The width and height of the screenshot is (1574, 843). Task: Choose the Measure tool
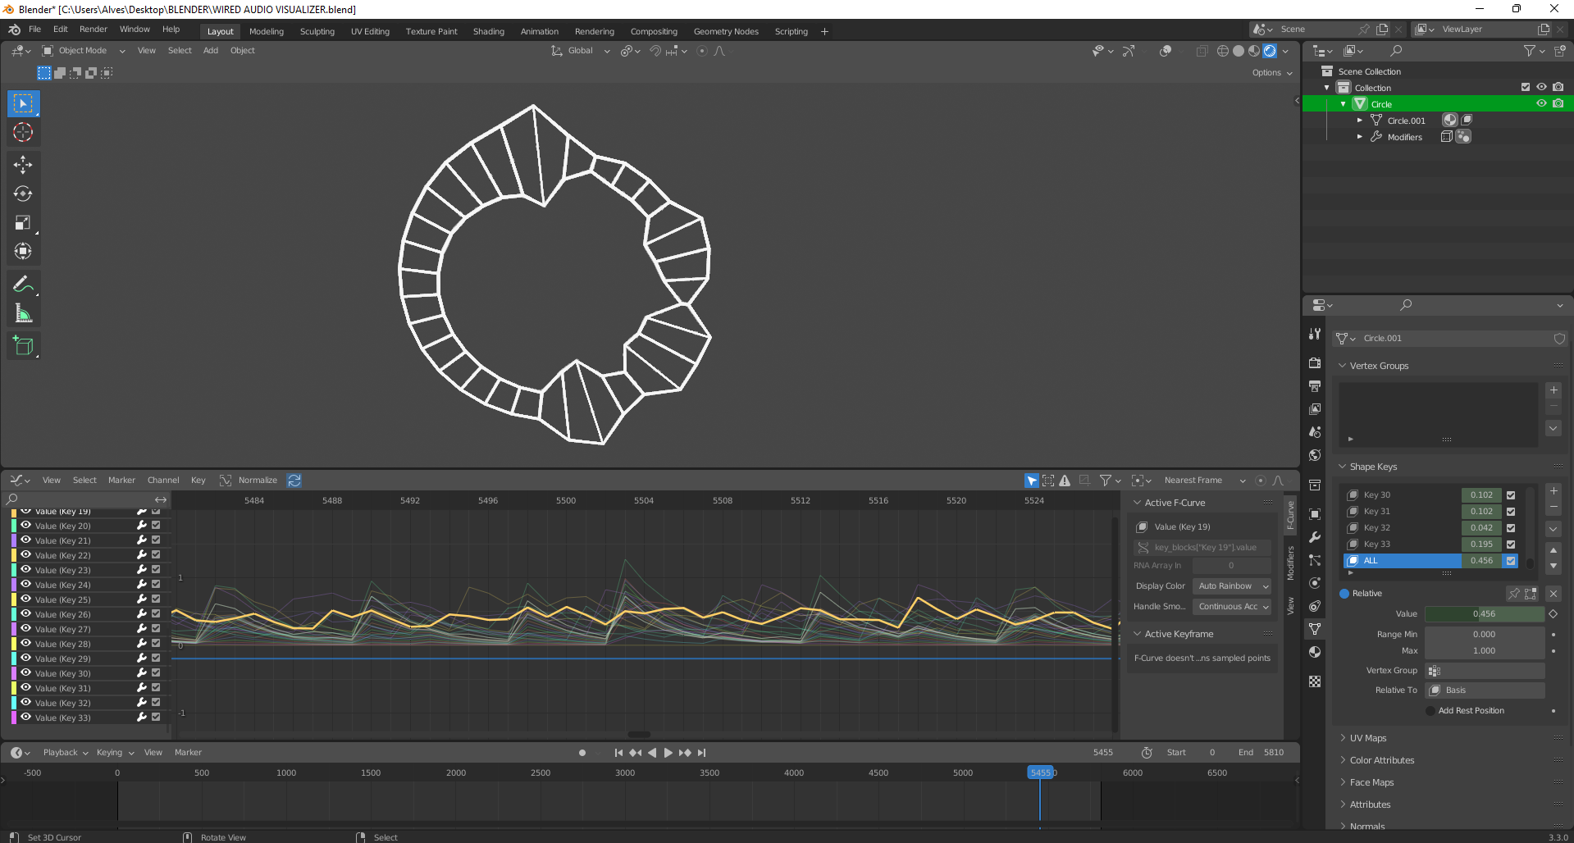pyautogui.click(x=23, y=312)
